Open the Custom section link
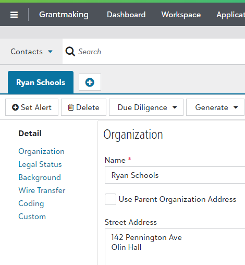 (32, 216)
